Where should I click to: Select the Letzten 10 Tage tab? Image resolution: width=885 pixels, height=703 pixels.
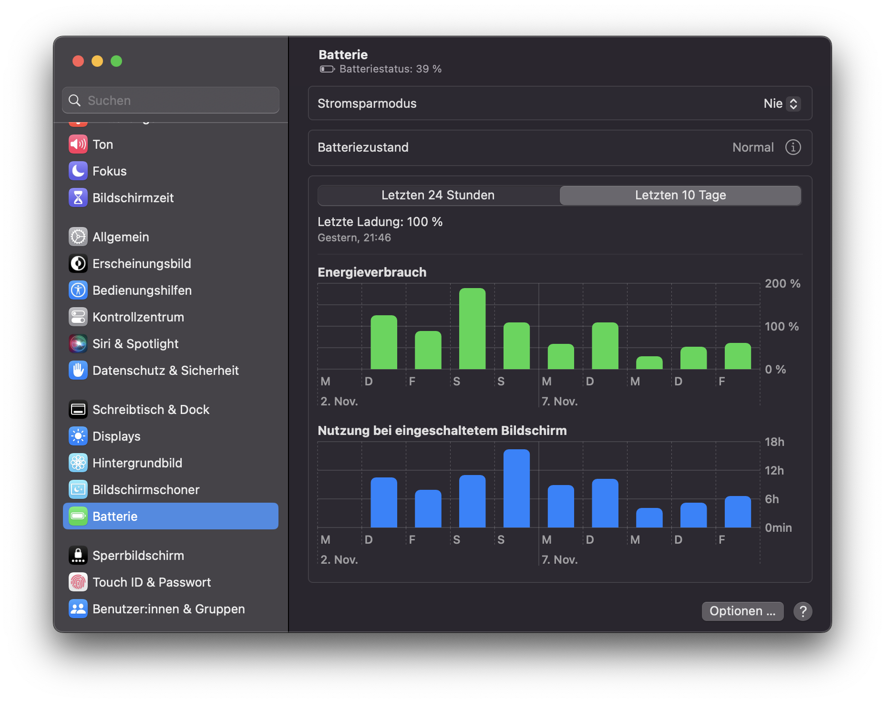[x=680, y=196]
